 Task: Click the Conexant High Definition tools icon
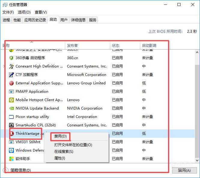(11, 66)
